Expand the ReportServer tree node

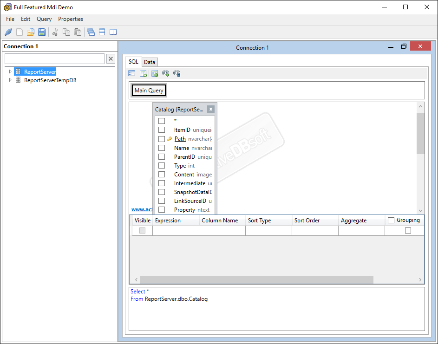[x=10, y=71]
